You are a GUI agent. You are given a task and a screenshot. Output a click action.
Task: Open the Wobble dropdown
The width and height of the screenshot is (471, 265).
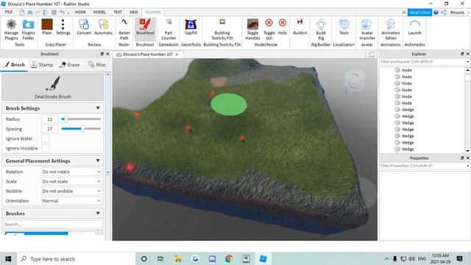[x=71, y=191]
